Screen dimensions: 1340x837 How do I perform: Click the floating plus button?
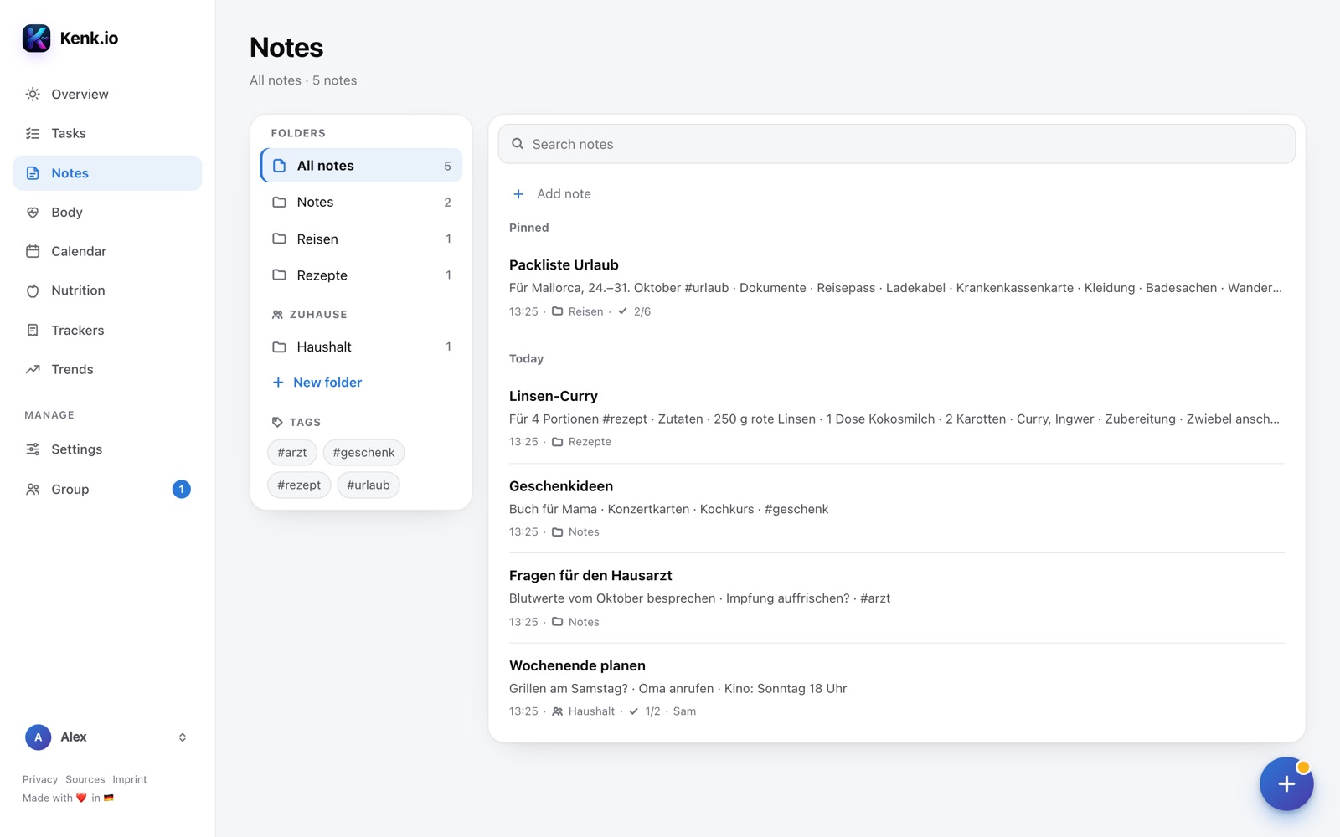pyautogui.click(x=1286, y=784)
